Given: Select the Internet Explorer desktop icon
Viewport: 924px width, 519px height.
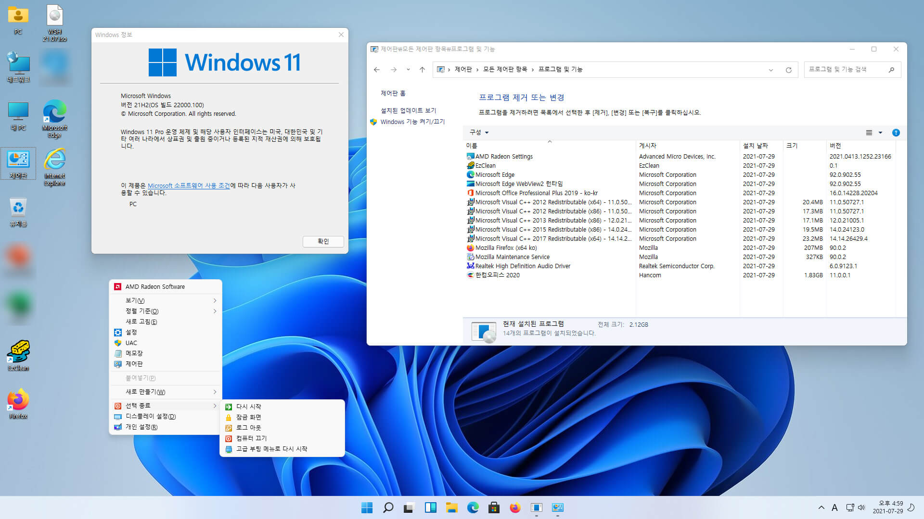Looking at the screenshot, I should [54, 167].
